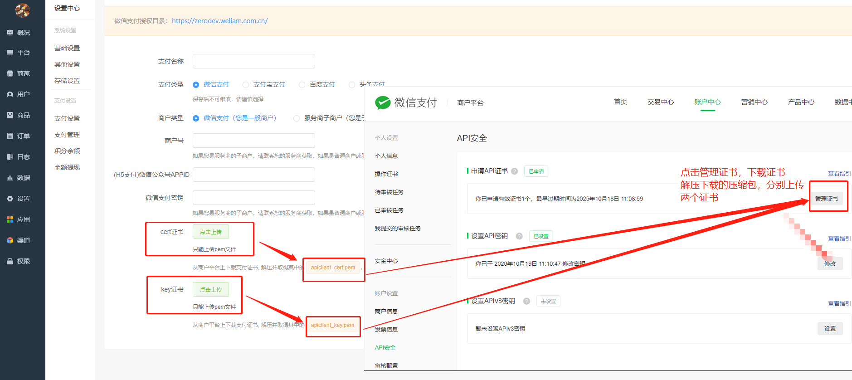Viewport: 852px width, 380px height.
Task: Switch to 账户中心 tab
Action: tap(707, 102)
